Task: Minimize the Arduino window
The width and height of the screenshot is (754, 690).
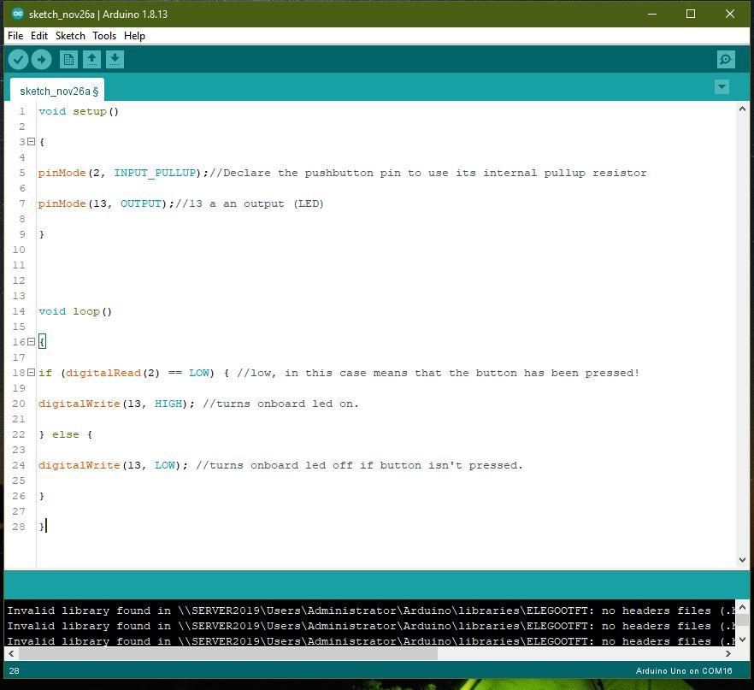Action: (652, 14)
